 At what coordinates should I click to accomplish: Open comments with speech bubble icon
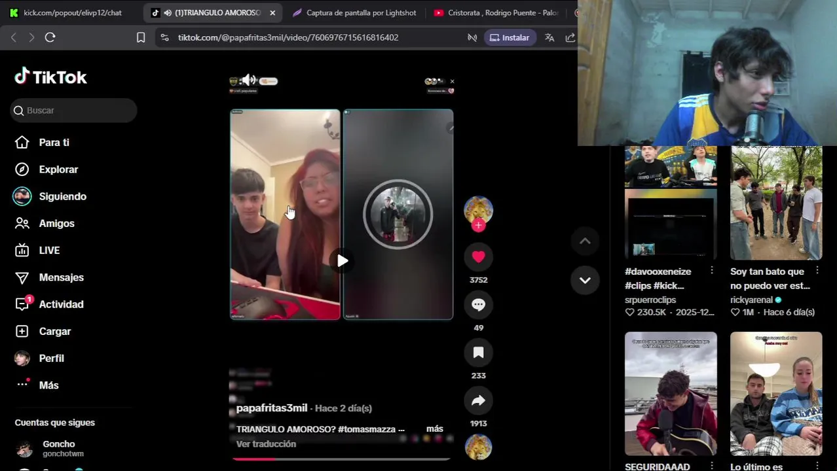(x=478, y=305)
